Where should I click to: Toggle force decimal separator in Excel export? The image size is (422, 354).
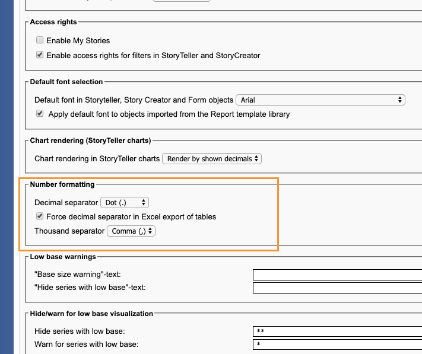tap(40, 216)
